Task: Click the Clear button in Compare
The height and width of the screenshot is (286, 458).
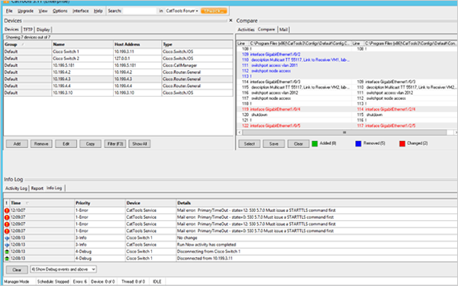Action: [x=298, y=144]
